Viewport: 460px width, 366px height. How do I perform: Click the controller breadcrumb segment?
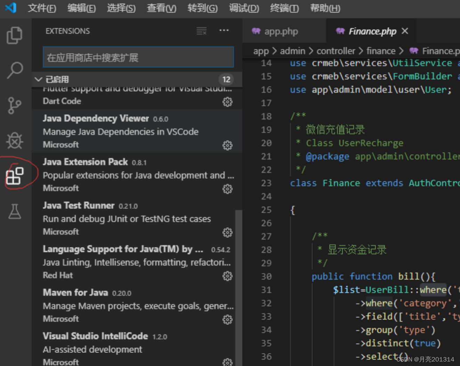coord(336,51)
